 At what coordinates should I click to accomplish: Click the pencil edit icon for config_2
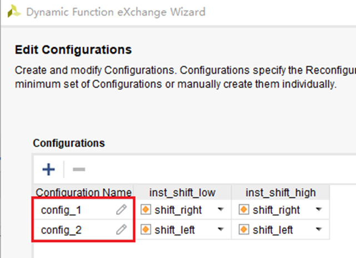121,229
